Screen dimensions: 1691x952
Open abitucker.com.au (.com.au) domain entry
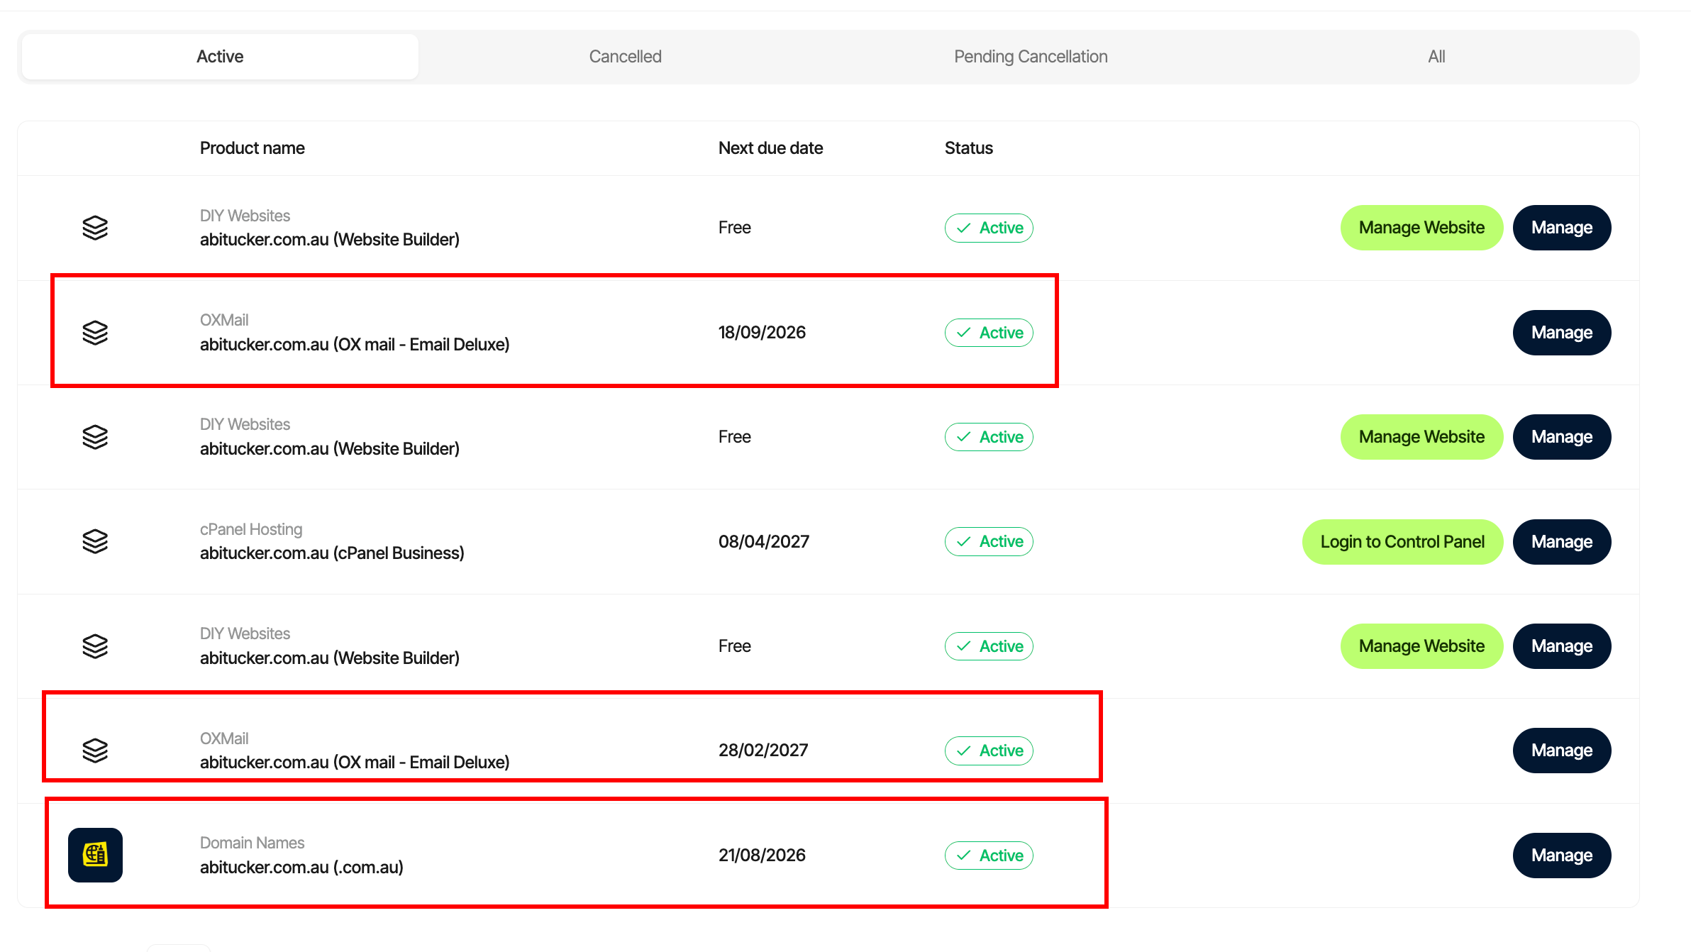301,867
